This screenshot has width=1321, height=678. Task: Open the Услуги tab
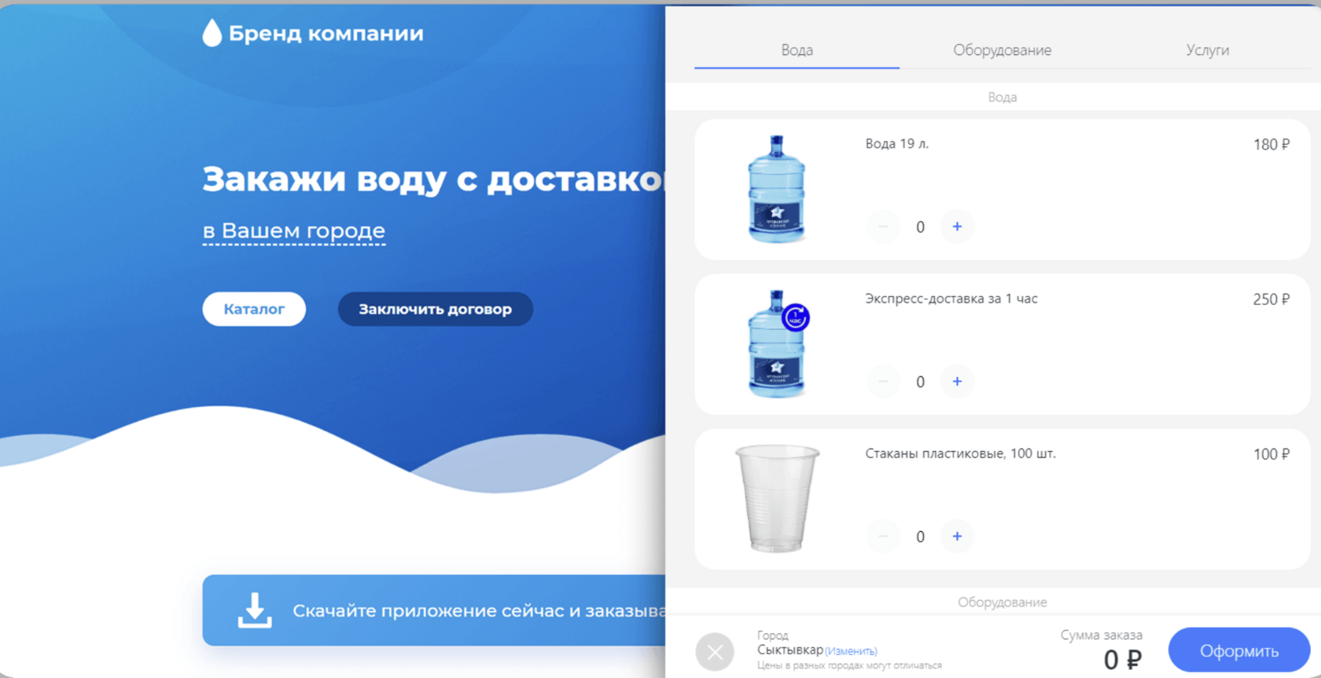click(x=1207, y=50)
